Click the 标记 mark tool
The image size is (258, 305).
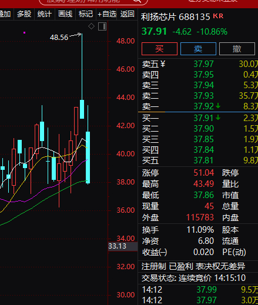[86, 14]
